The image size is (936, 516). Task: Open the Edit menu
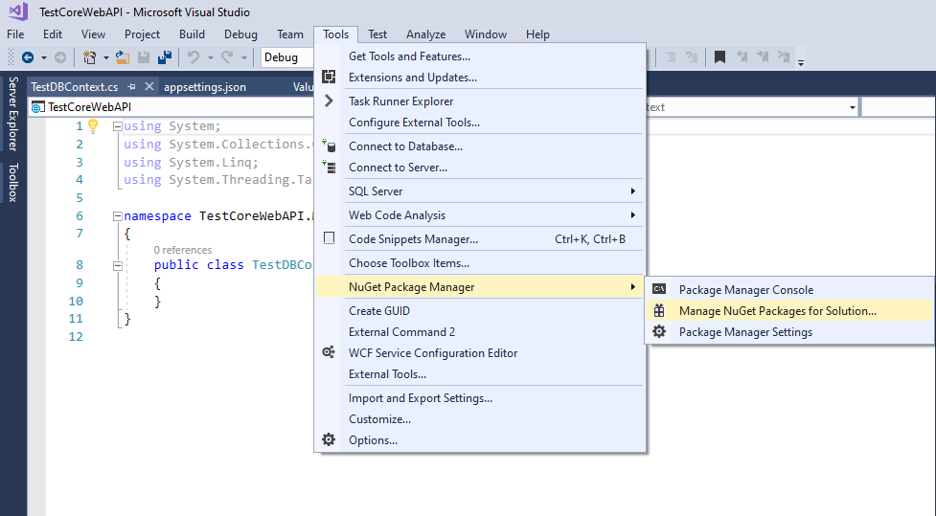click(53, 34)
